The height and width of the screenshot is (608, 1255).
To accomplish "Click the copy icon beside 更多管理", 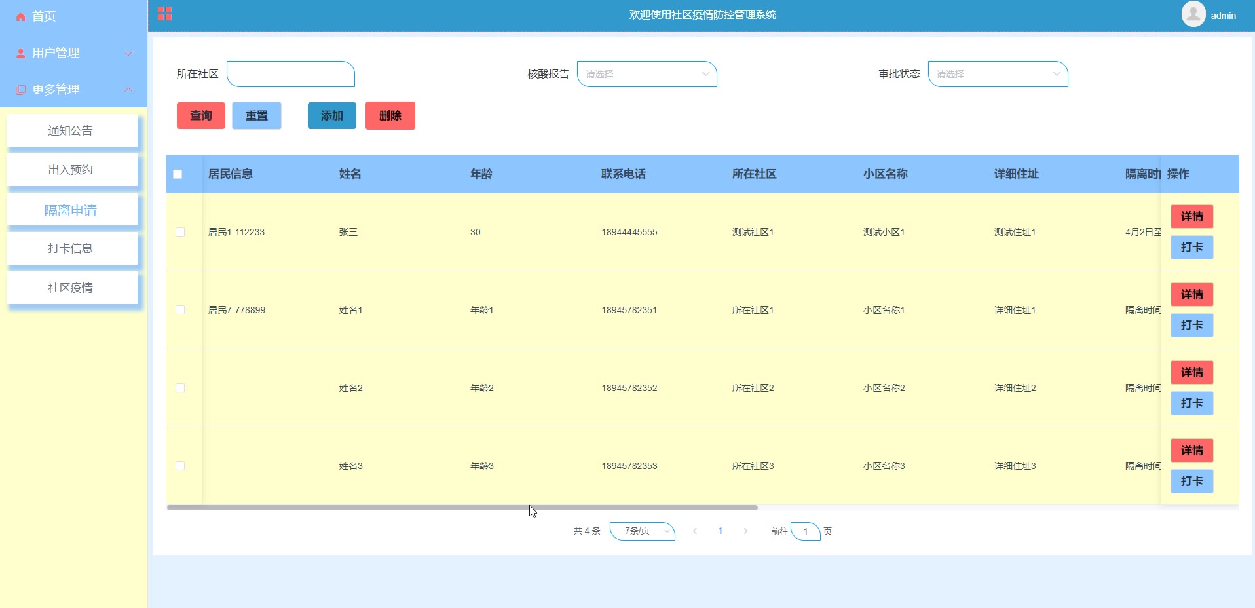I will (x=21, y=90).
